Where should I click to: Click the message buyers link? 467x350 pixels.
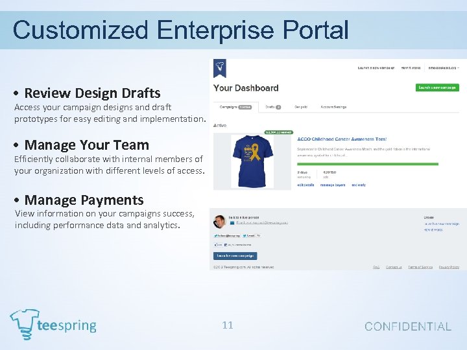pos(333,185)
